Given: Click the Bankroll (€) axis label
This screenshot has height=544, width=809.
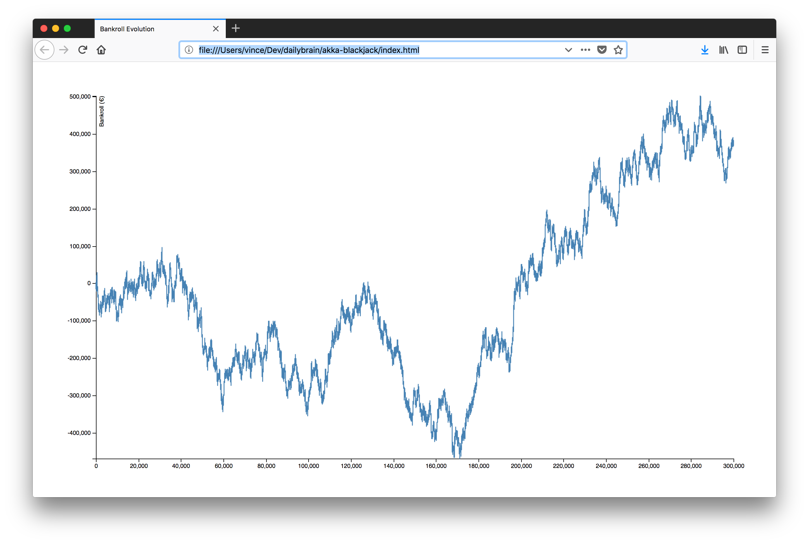Looking at the screenshot, I should click(x=102, y=111).
